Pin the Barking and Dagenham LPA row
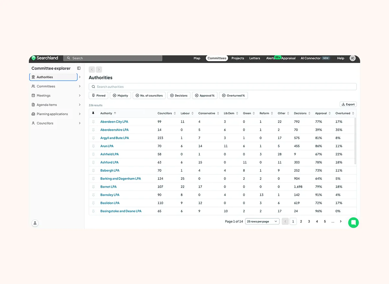This screenshot has width=389, height=284. (93, 179)
